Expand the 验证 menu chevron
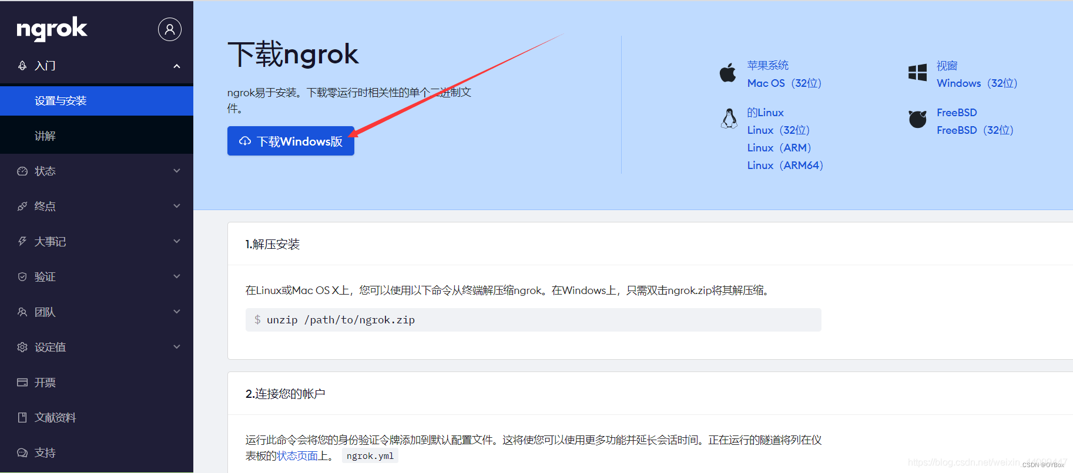The width and height of the screenshot is (1073, 473). (177, 276)
